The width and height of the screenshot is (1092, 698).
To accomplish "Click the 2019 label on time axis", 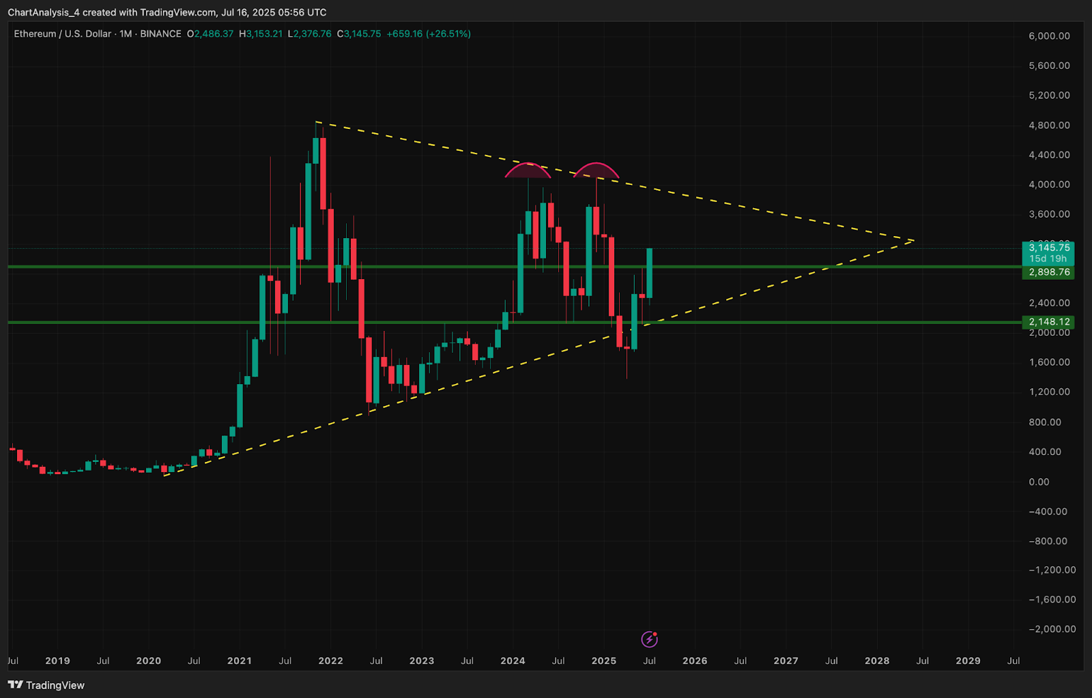I will [57, 660].
